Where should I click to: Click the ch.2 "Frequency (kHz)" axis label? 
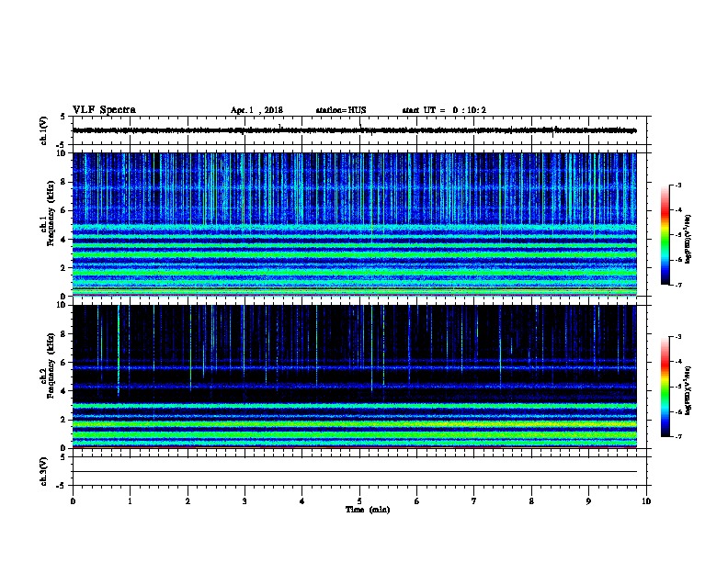pos(51,365)
